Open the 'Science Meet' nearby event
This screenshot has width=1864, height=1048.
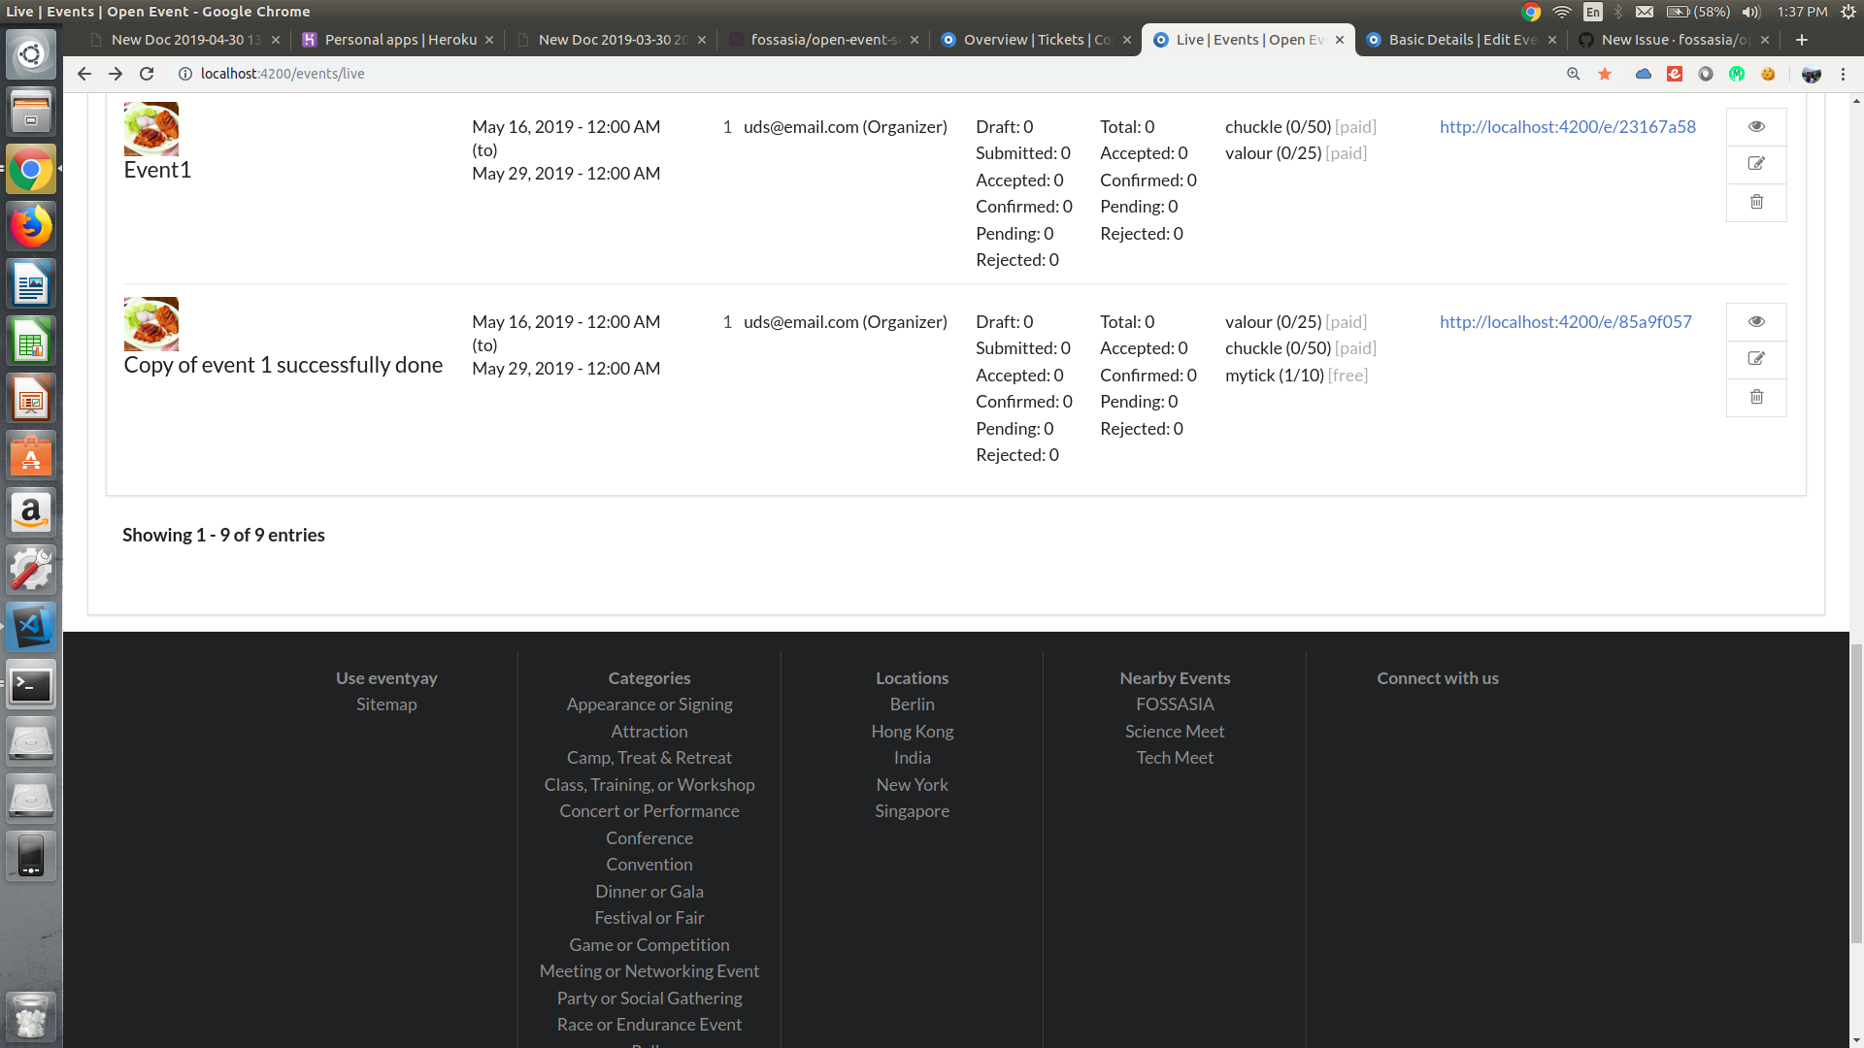tap(1175, 732)
